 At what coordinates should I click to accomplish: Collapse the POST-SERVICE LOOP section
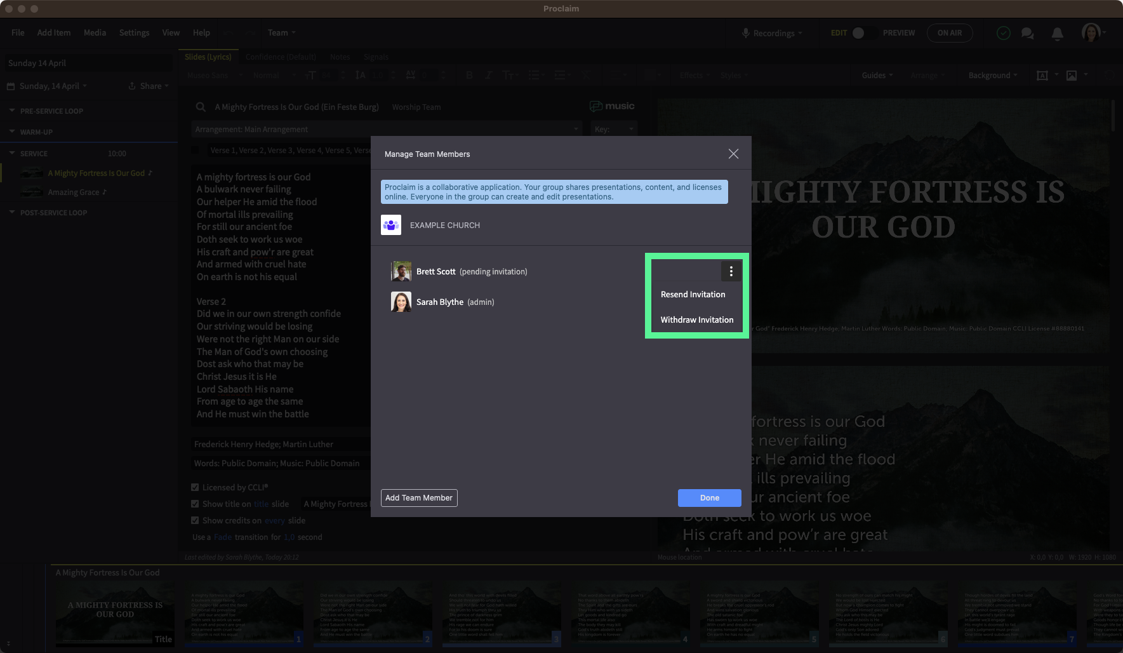pos(12,212)
